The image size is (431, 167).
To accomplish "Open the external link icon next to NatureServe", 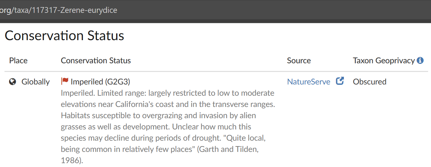I will point(340,81).
